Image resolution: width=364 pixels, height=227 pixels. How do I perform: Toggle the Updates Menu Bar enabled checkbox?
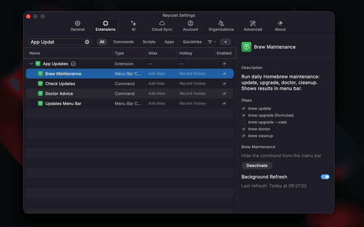click(x=224, y=103)
